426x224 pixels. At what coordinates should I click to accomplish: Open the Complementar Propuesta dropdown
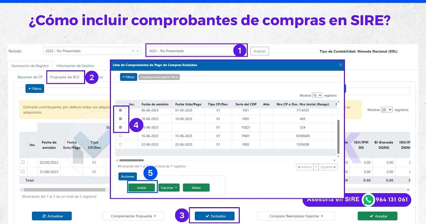[133, 216]
